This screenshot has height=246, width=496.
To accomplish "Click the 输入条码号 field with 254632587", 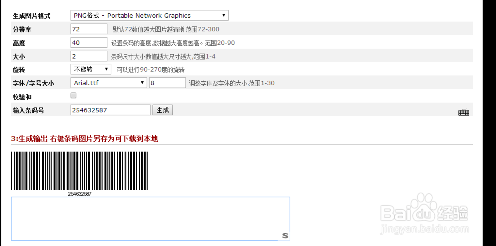I will point(111,110).
